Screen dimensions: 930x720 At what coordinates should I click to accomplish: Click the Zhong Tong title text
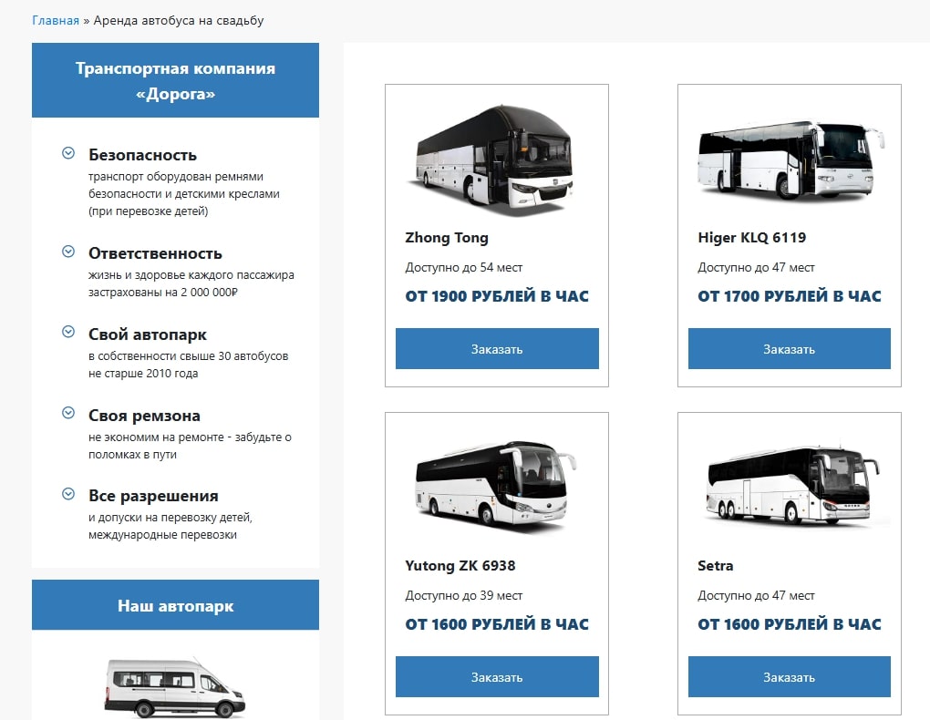[447, 238]
